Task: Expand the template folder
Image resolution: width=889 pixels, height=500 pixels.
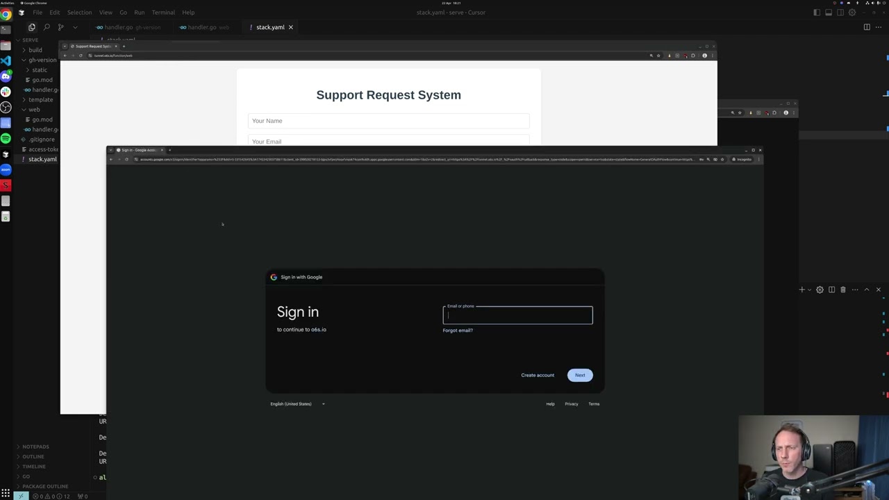Action: point(40,99)
